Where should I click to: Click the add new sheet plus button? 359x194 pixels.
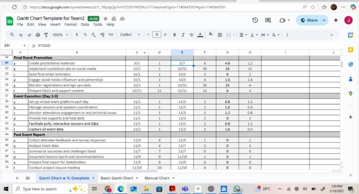17,178
